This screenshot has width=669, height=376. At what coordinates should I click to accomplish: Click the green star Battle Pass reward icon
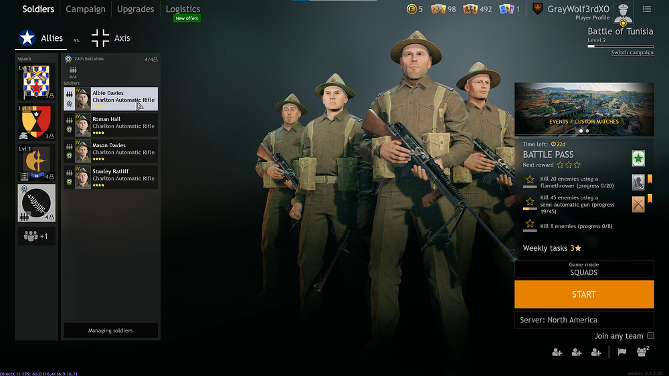tap(638, 159)
